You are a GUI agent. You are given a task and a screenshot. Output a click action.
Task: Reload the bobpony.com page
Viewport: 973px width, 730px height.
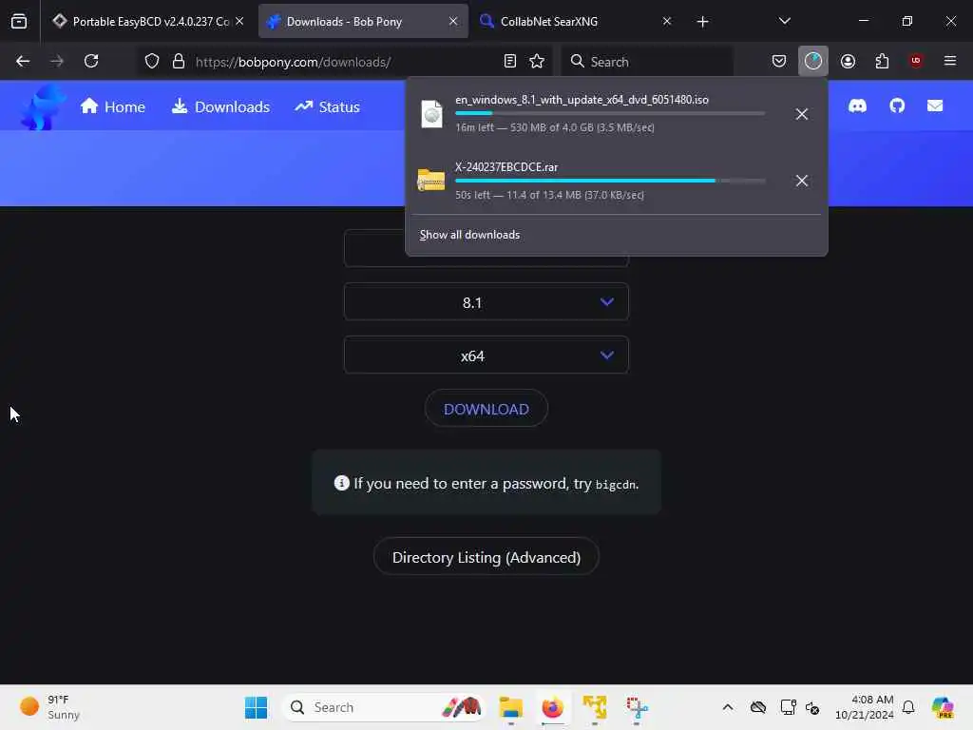point(91,61)
